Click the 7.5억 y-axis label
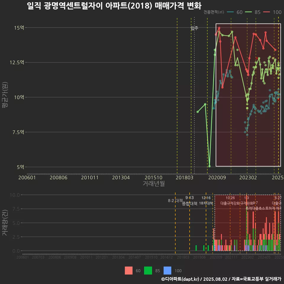This screenshot has height=284, width=284. 18,132
